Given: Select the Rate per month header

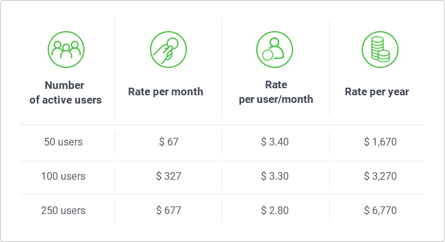Looking at the screenshot, I should click(x=165, y=91).
